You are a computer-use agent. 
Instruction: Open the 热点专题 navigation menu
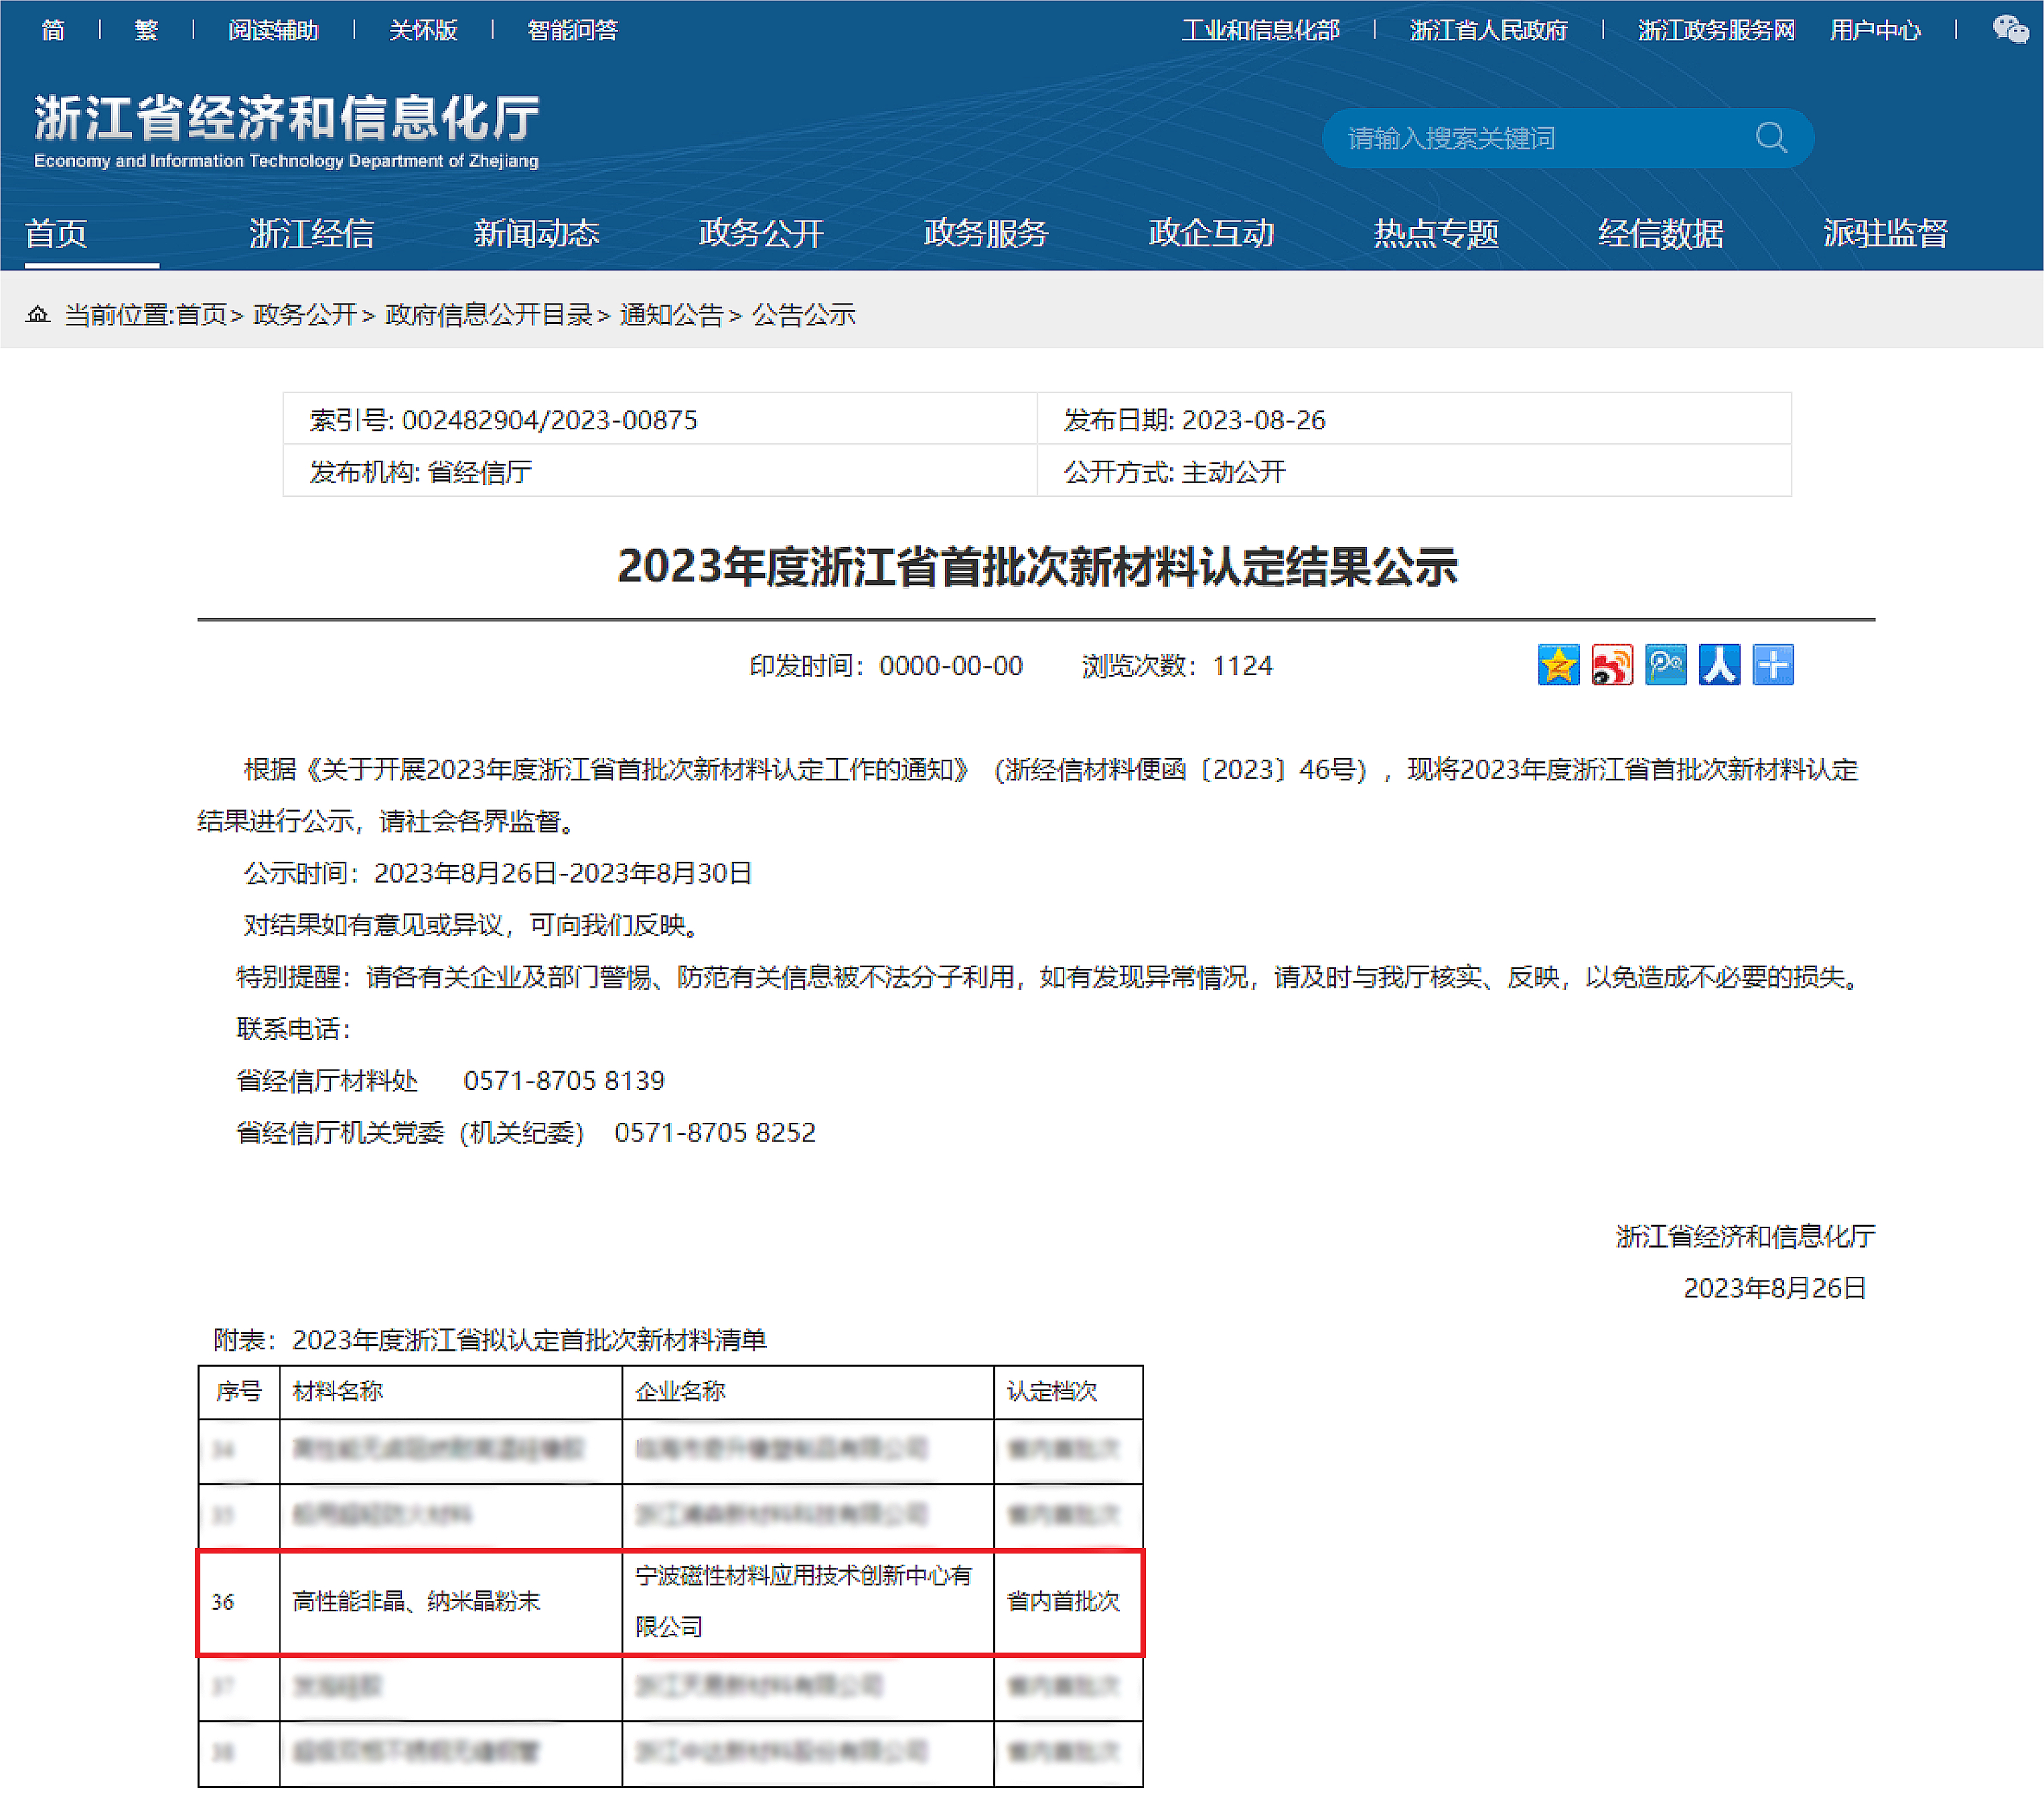click(x=1435, y=233)
